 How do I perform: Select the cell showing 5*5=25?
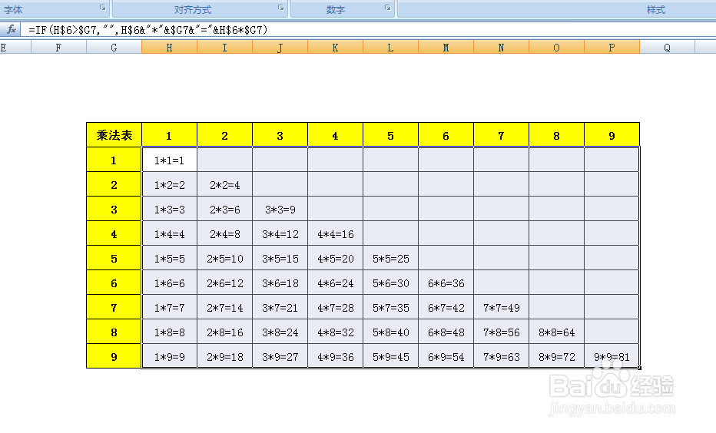(390, 258)
